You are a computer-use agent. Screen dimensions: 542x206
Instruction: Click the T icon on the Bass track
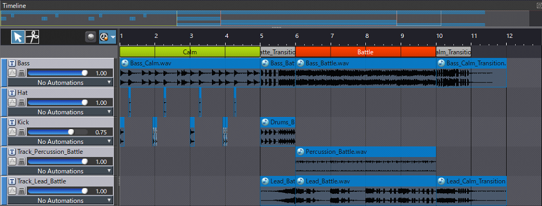[x=12, y=64]
